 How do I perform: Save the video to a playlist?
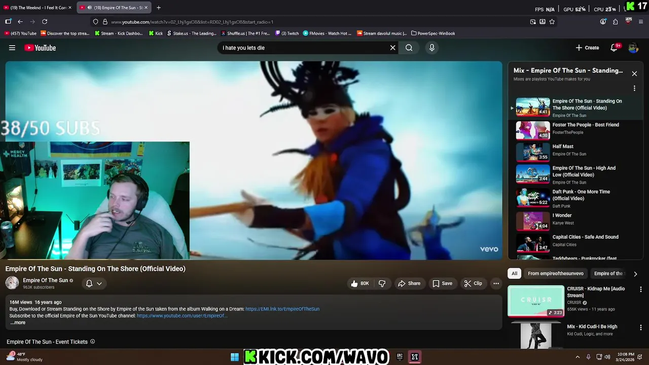tap(442, 283)
